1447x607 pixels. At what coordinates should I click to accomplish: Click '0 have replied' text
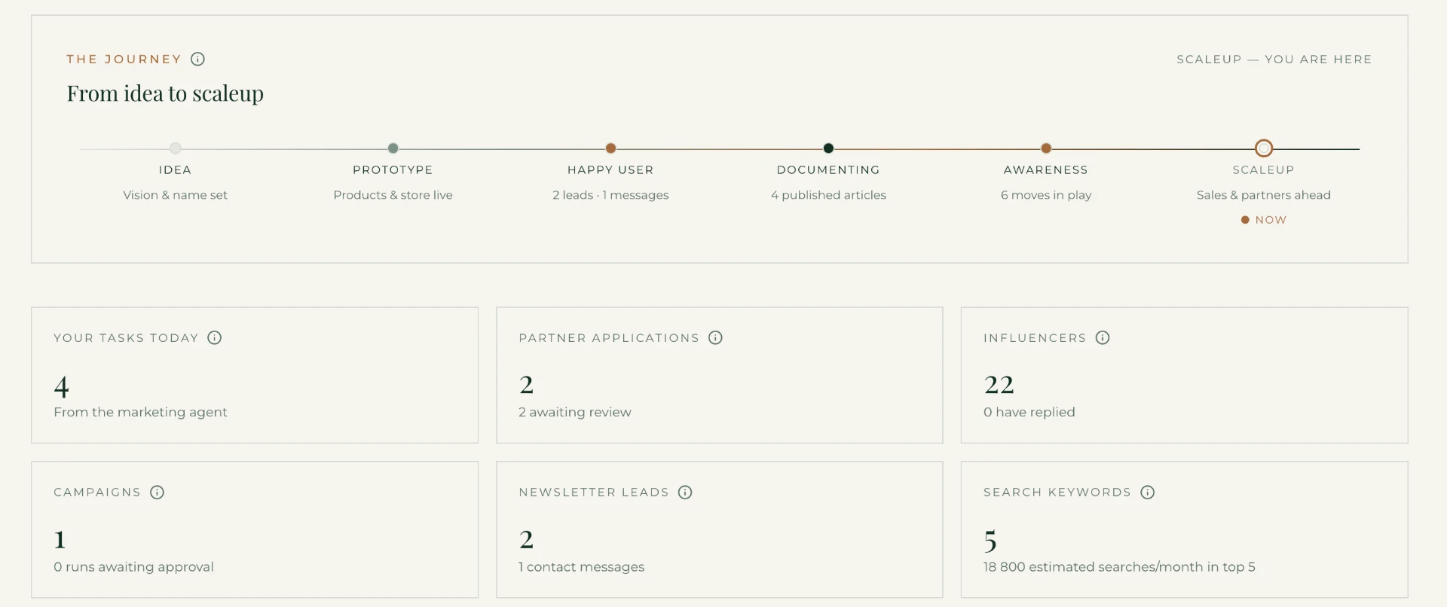(x=1029, y=412)
